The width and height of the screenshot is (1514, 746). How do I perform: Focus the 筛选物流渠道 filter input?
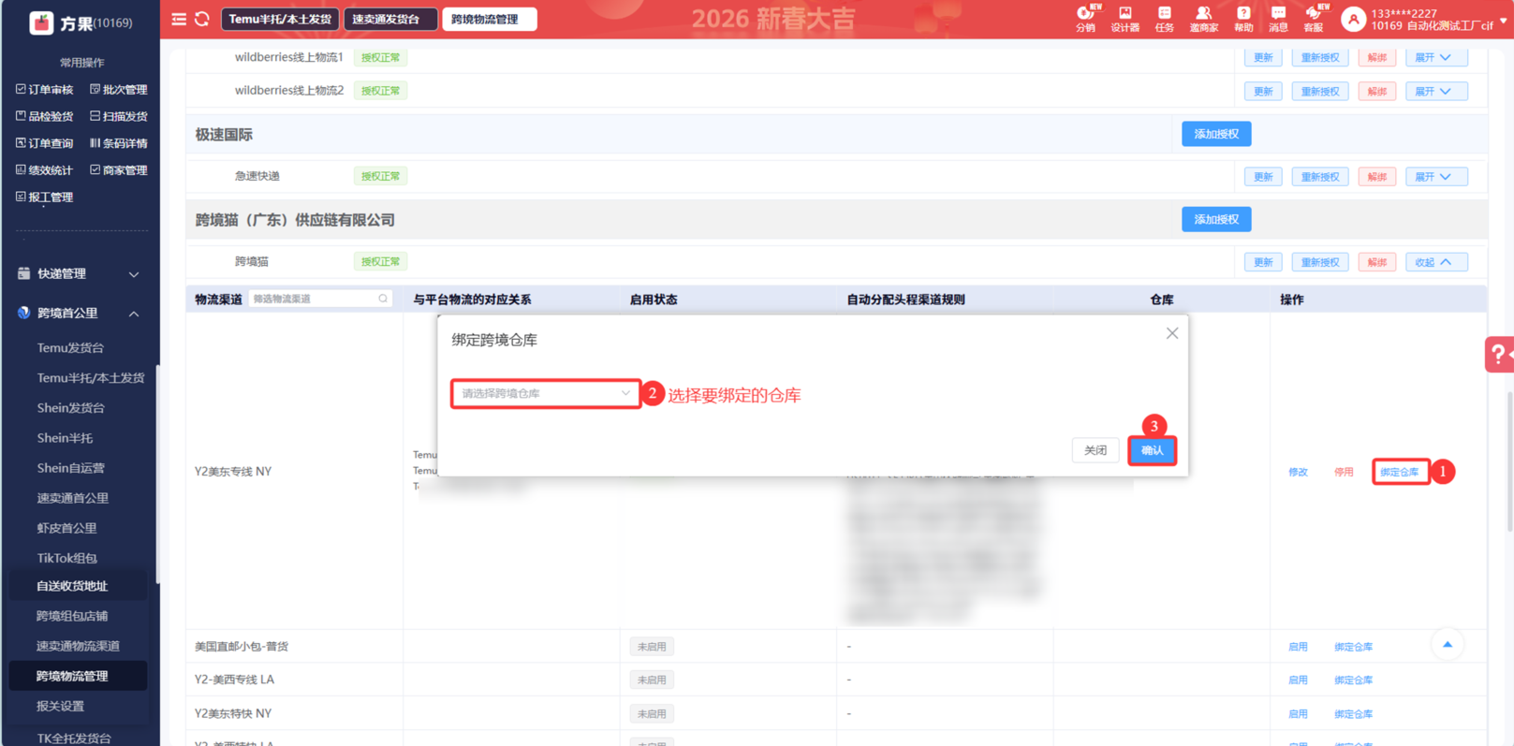pos(320,299)
